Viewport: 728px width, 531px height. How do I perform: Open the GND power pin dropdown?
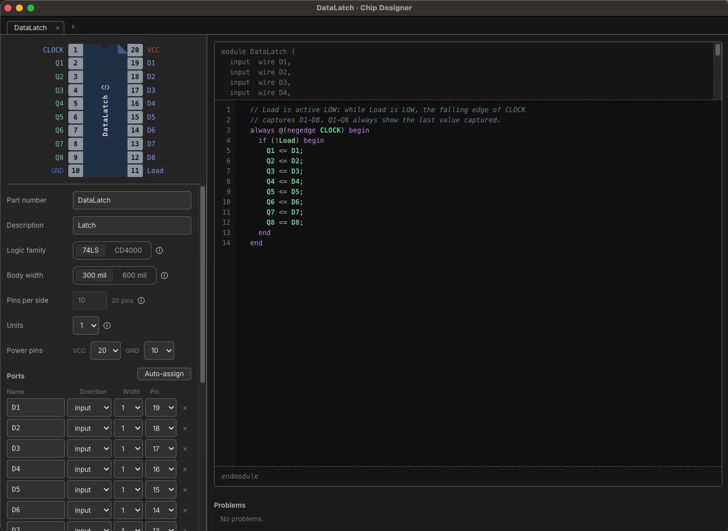tap(159, 351)
